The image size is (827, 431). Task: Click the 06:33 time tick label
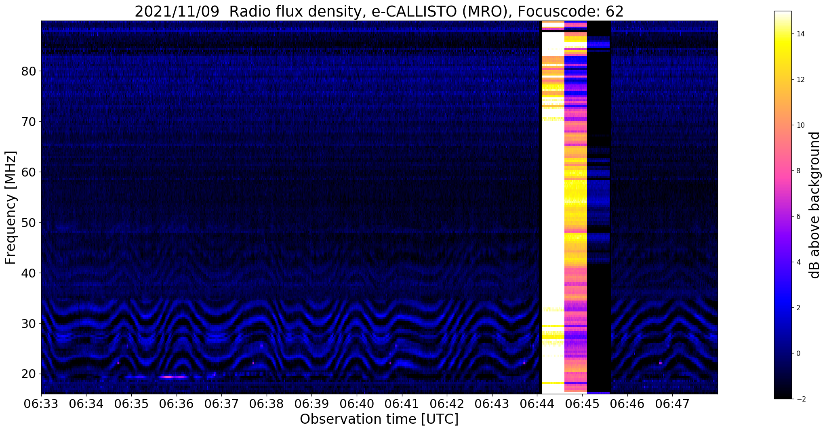[x=41, y=404]
